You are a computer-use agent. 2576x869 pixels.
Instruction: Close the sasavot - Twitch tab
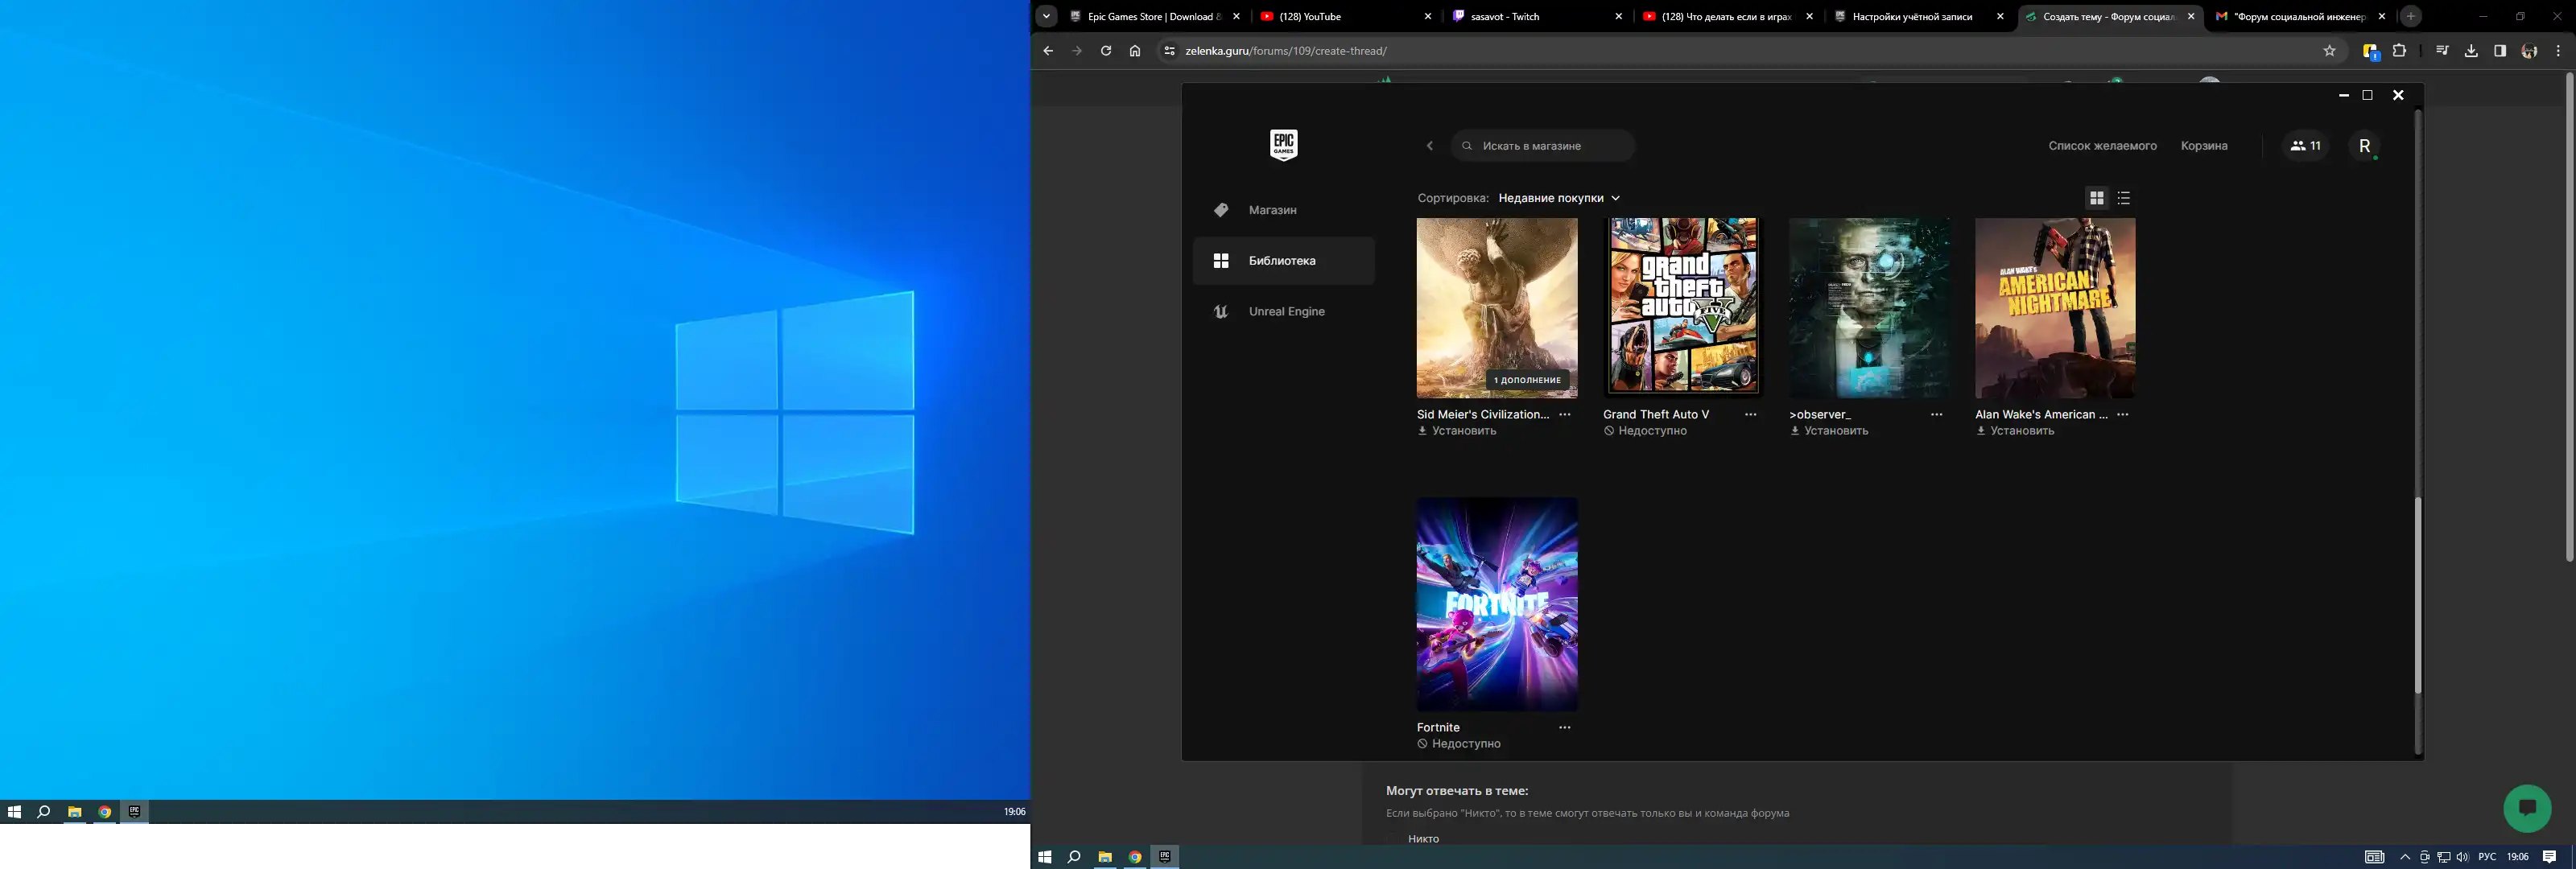[1619, 16]
